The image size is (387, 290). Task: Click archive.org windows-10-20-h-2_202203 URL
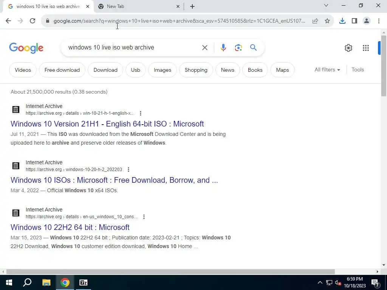point(74,170)
